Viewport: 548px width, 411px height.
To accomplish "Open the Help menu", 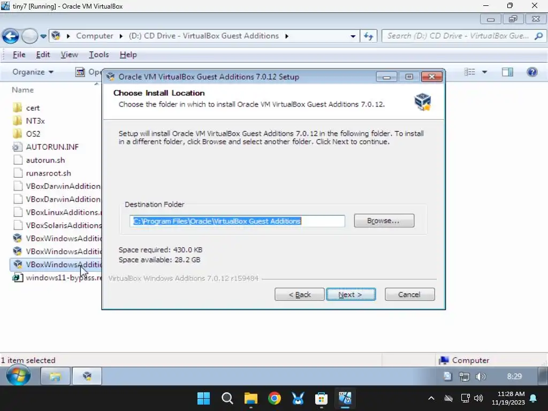I will pos(128,55).
